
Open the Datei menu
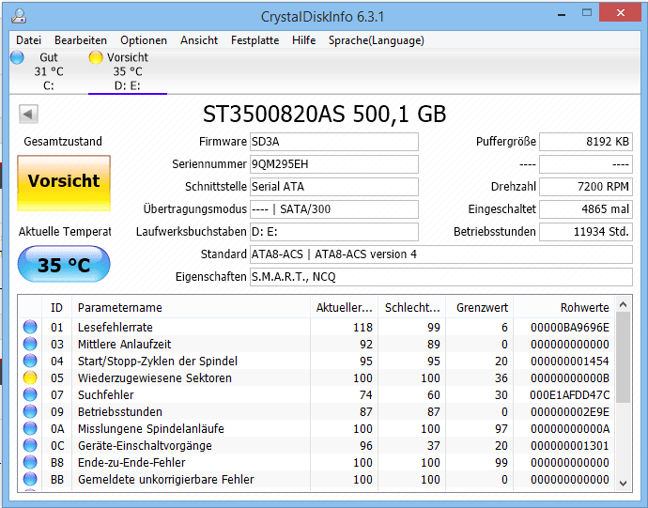pos(28,40)
